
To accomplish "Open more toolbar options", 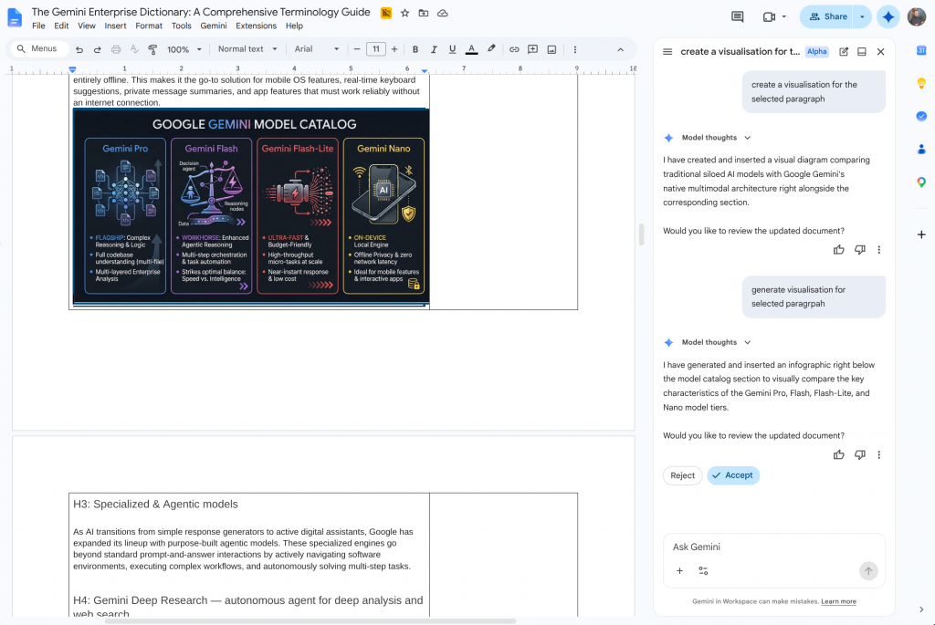I will 575,49.
